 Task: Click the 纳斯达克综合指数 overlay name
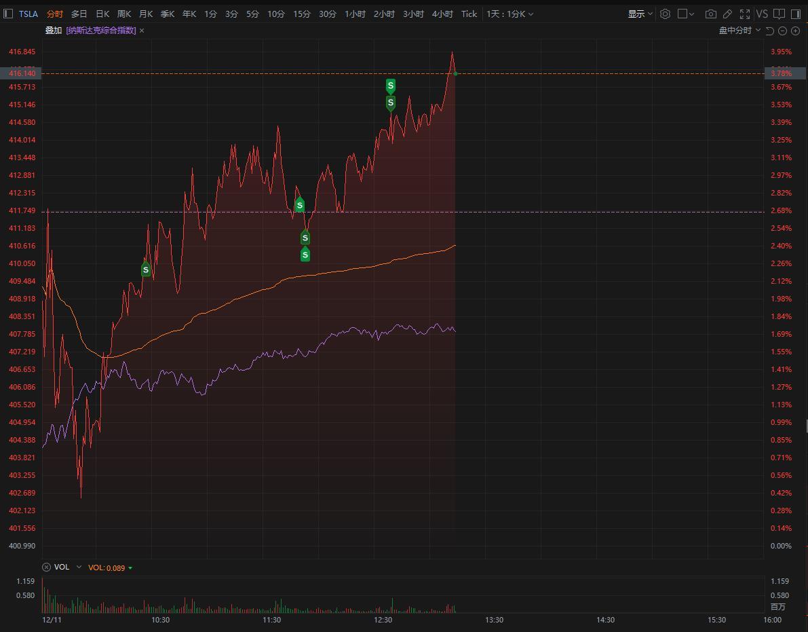(101, 31)
